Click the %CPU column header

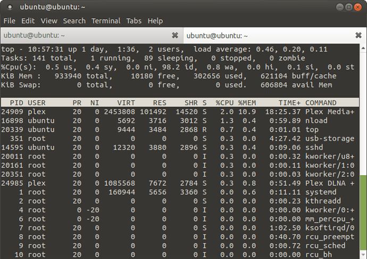click(224, 103)
